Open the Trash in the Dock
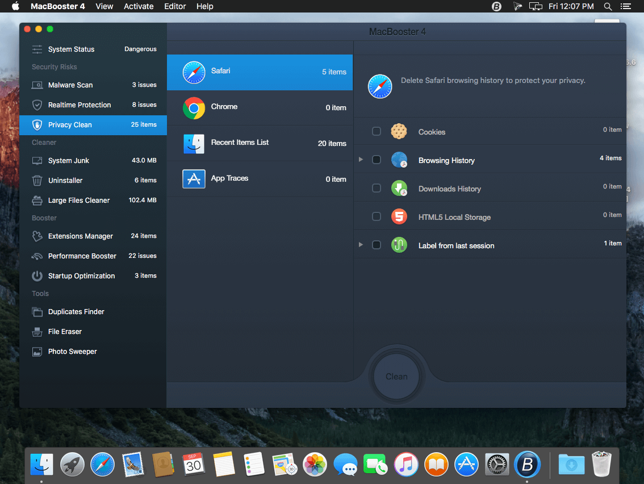Image resolution: width=644 pixels, height=484 pixels. (x=602, y=464)
